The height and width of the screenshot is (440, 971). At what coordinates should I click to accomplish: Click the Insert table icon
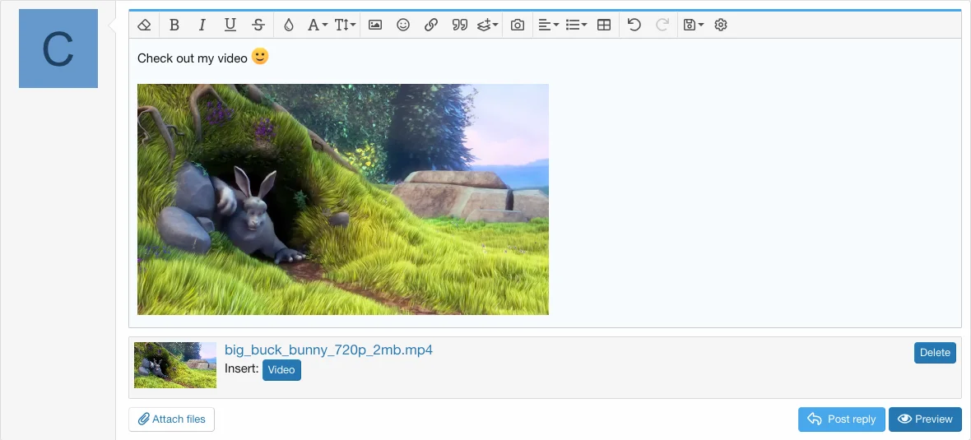coord(604,25)
